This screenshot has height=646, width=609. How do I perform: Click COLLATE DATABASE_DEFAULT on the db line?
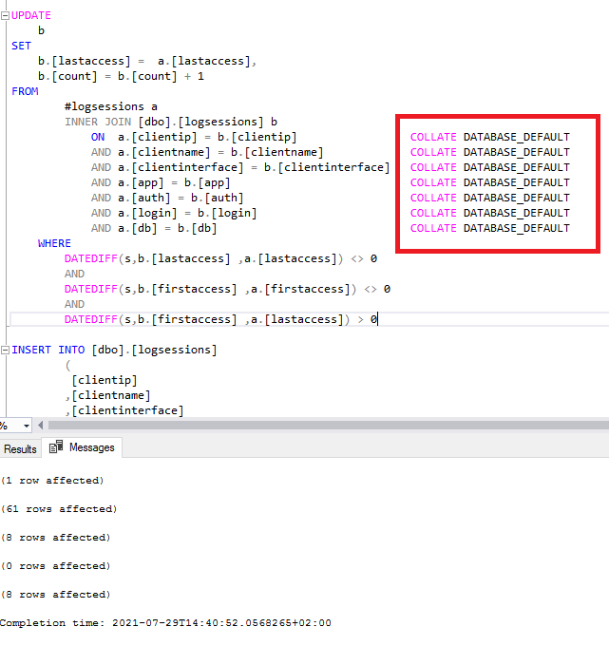point(490,229)
